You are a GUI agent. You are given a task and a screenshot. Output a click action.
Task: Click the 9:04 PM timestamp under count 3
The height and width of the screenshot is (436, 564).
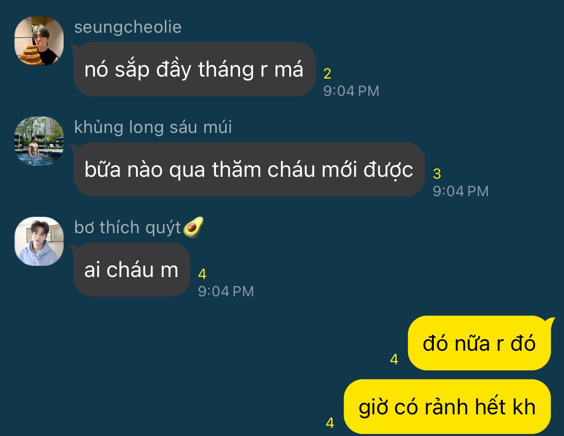[x=460, y=191]
